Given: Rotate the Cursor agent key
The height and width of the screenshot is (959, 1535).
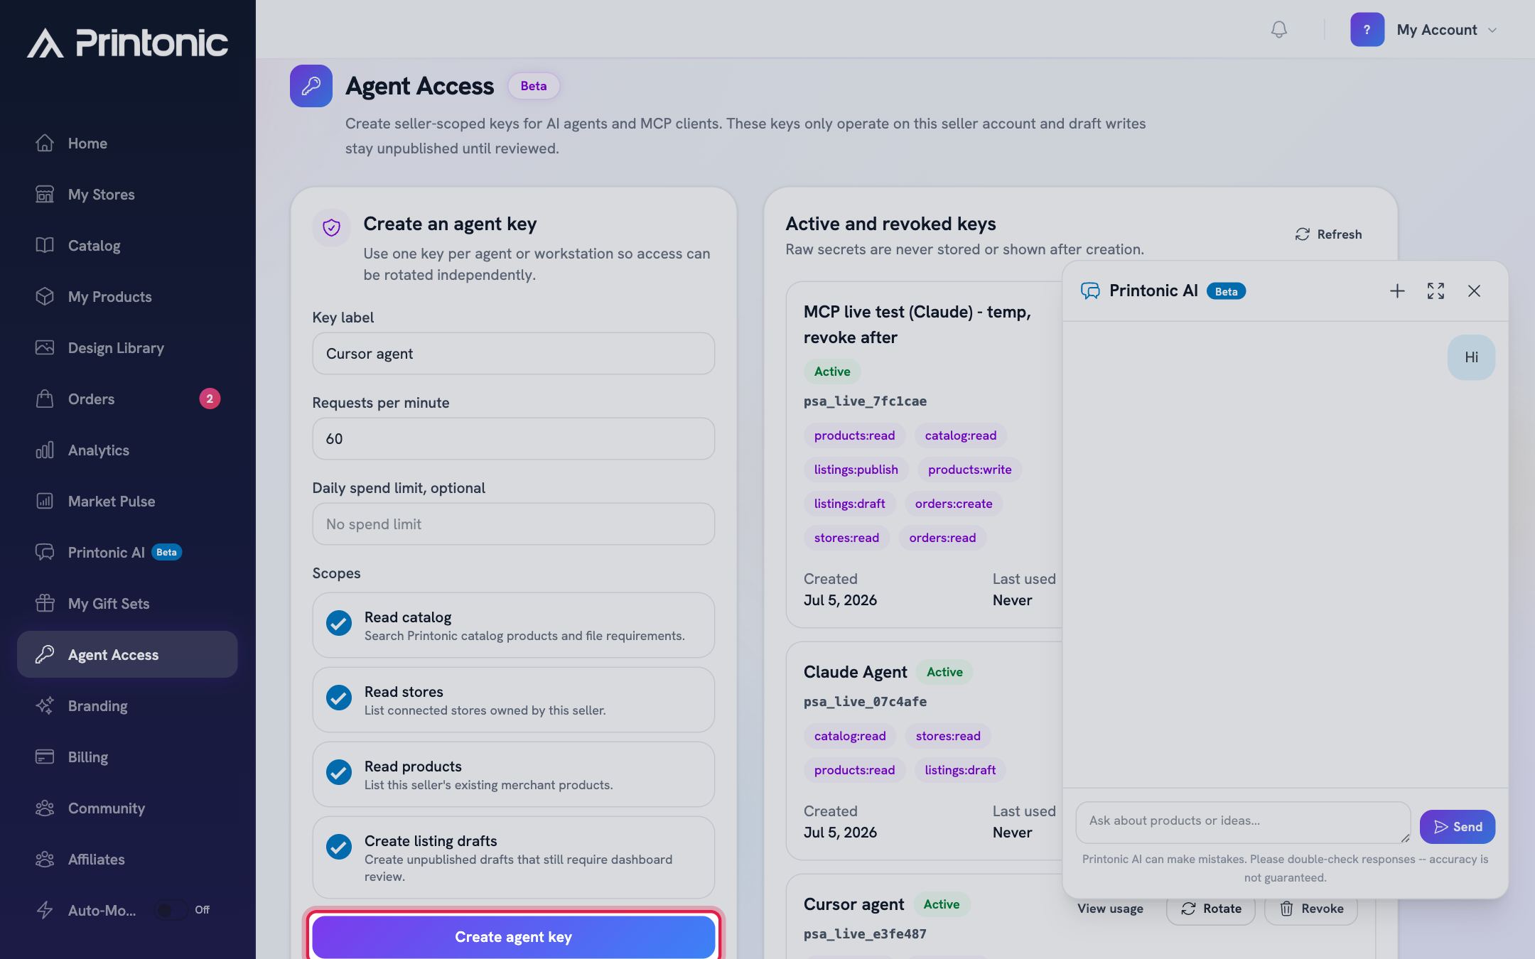Looking at the screenshot, I should pyautogui.click(x=1211, y=909).
